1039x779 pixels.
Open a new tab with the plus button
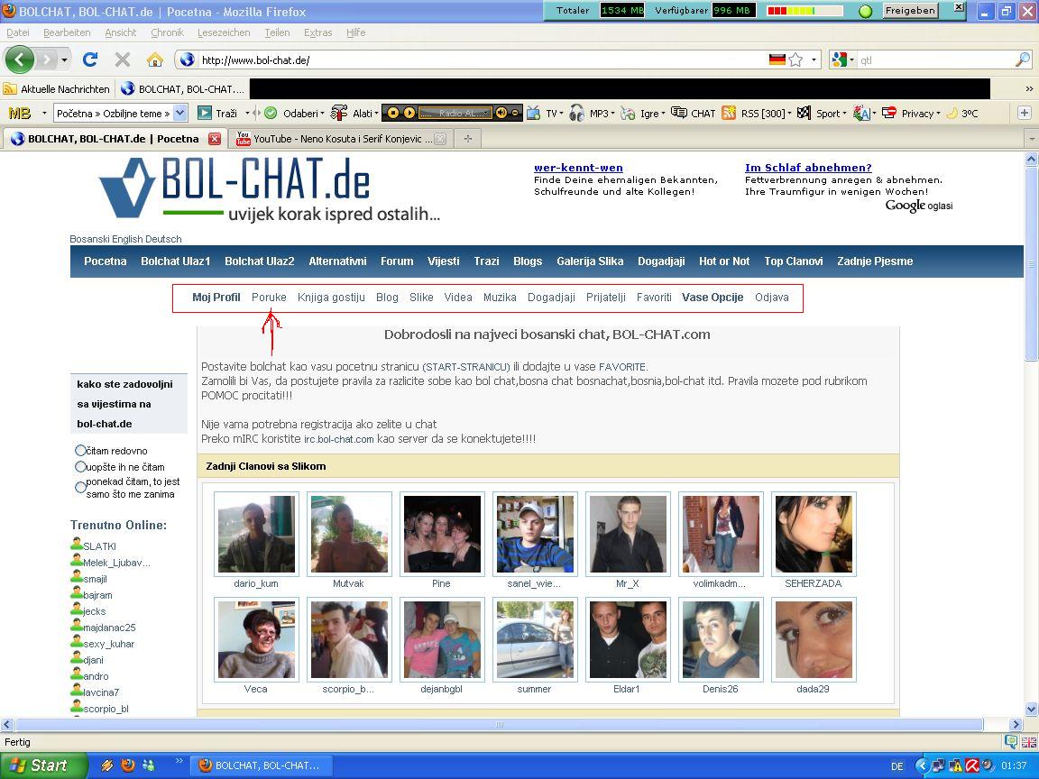coord(467,139)
